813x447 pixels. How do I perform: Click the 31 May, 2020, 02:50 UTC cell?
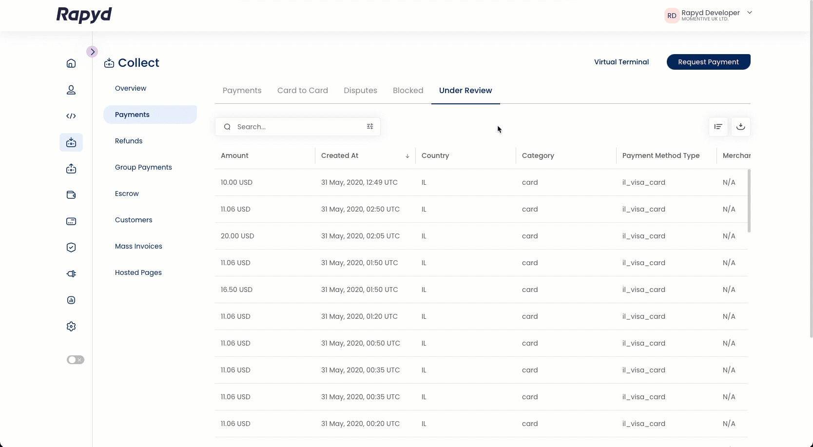[360, 209]
